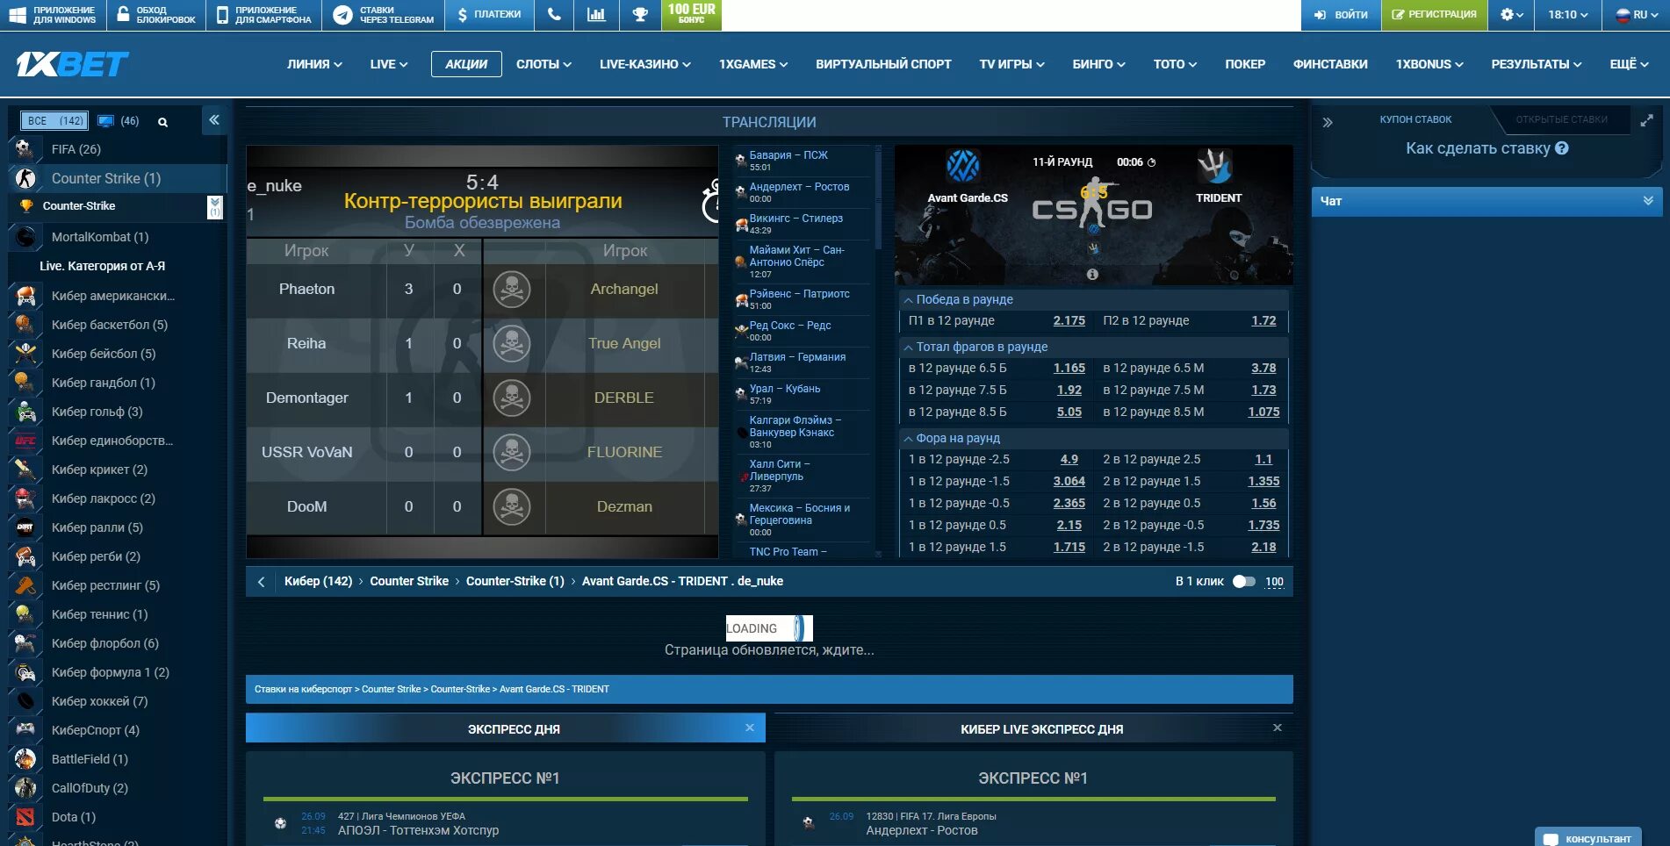The image size is (1670, 846).
Task: Click the FIFA sport icon
Action: point(25,149)
